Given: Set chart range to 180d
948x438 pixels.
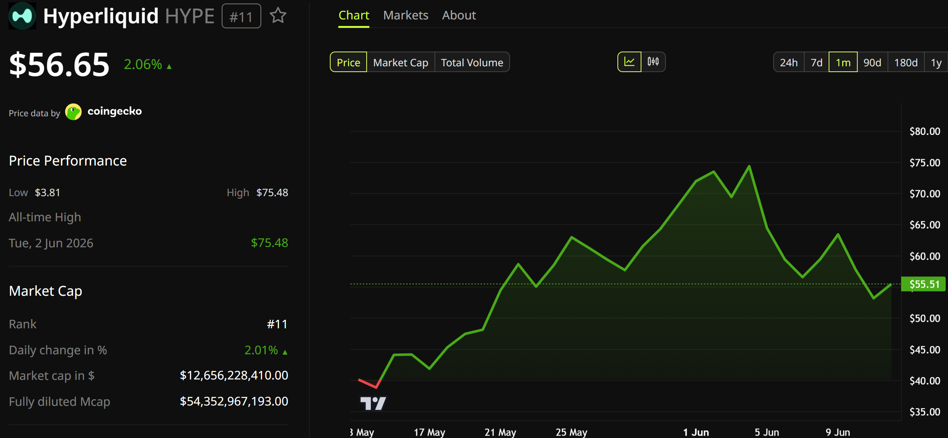Looking at the screenshot, I should pyautogui.click(x=906, y=62).
